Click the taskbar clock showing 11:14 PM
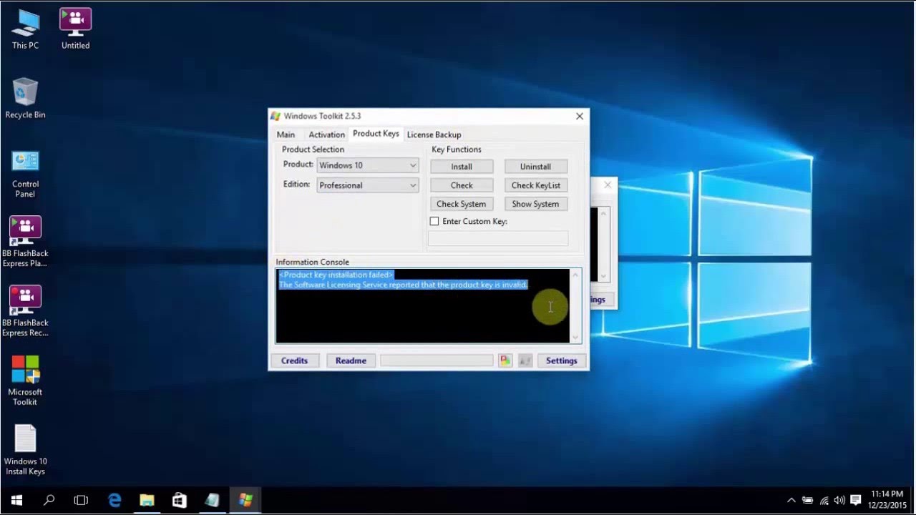The height and width of the screenshot is (515, 916). (887, 500)
